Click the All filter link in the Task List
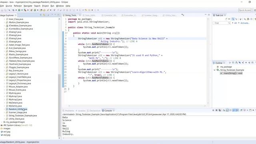The width and height of the screenshot is (256, 144). coord(236,23)
